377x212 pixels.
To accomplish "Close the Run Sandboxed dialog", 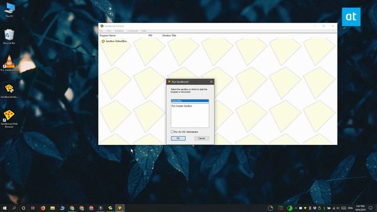I will click(x=211, y=82).
